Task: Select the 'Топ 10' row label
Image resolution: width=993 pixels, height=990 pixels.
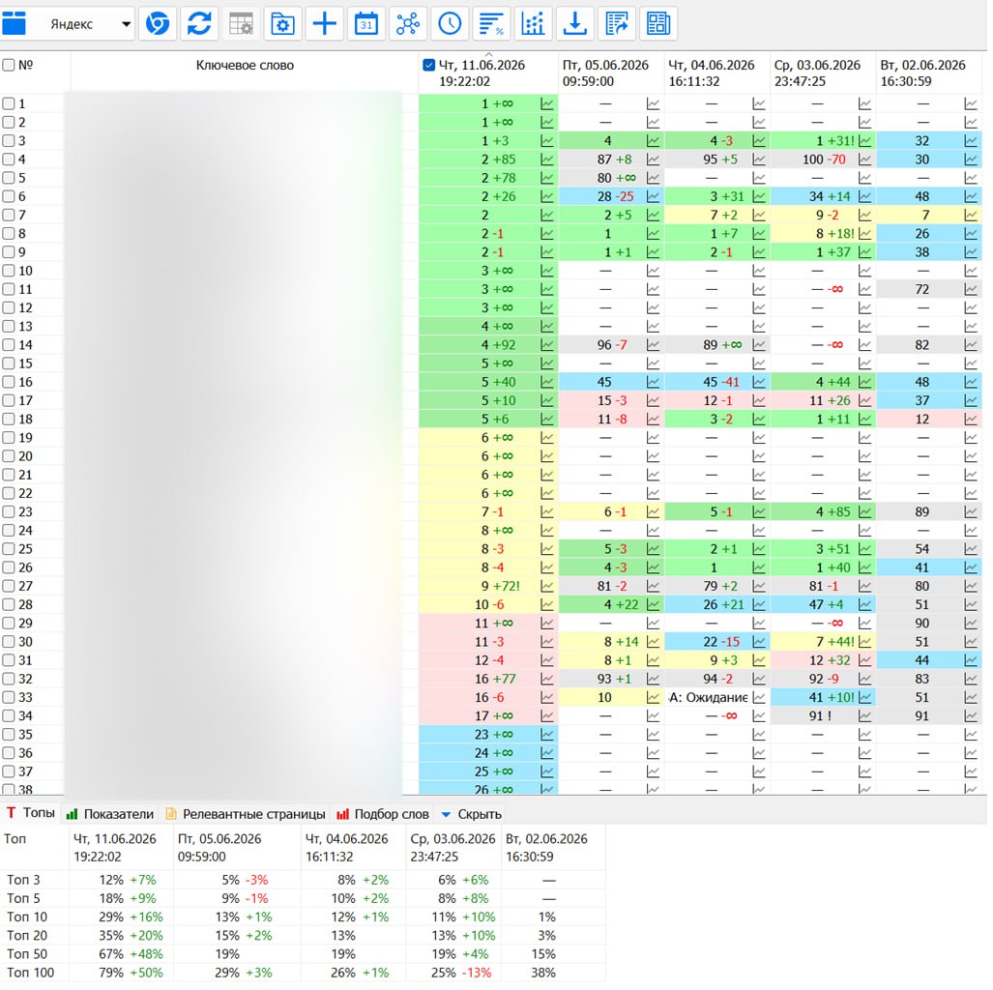Action: pyautogui.click(x=27, y=917)
